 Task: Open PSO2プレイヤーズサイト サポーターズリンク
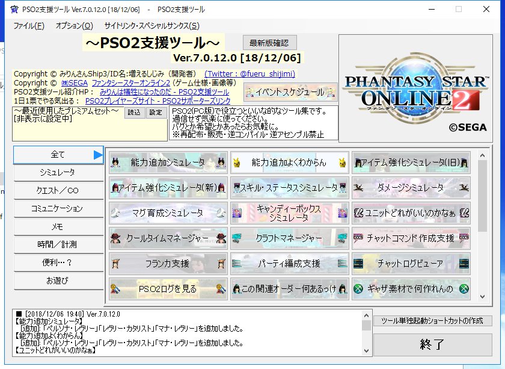click(158, 101)
